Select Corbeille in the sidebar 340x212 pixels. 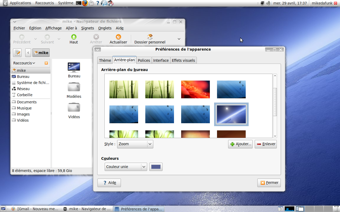coord(24,95)
